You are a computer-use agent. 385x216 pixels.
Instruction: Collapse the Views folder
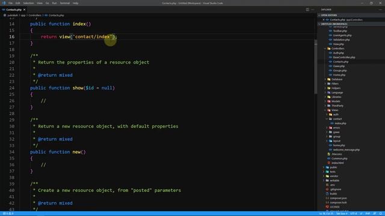pyautogui.click(x=334, y=110)
